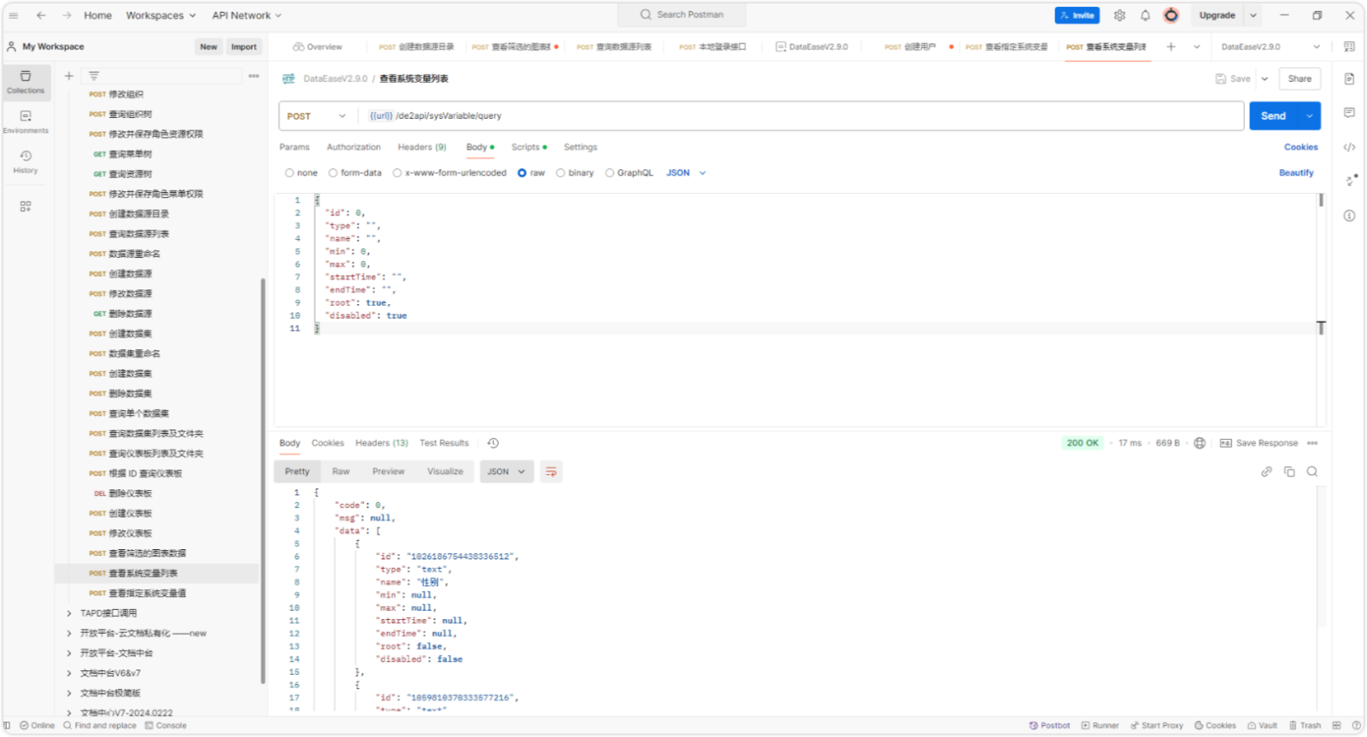Open the JSON dropdown beside the GraphQL option
This screenshot has height=737, width=1367.
pos(686,173)
